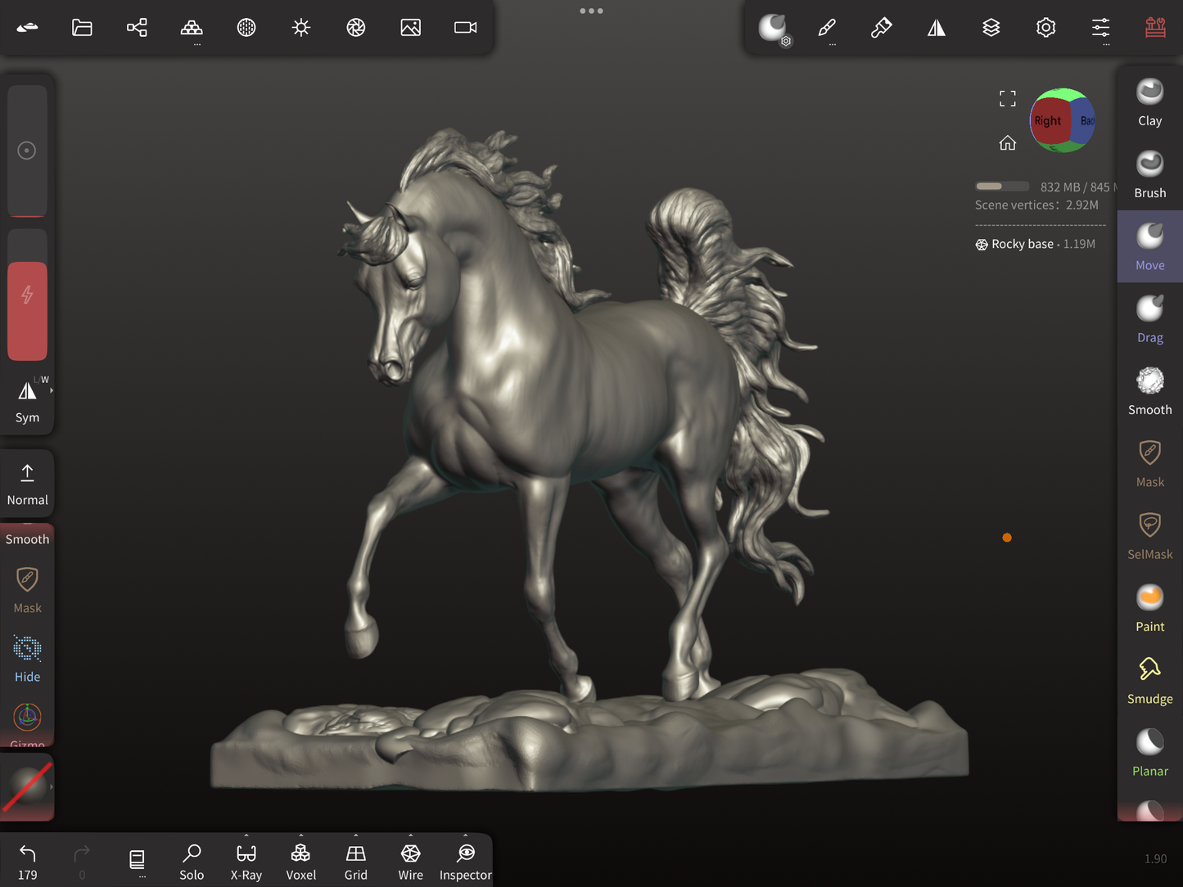Enable Solo mode
Viewport: 1183px width, 887px height.
pyautogui.click(x=192, y=861)
